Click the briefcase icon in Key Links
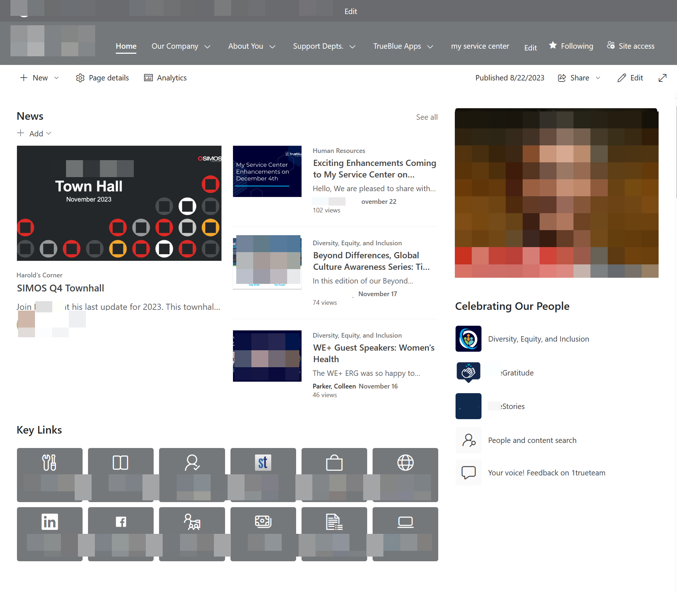The image size is (677, 593). point(334,462)
